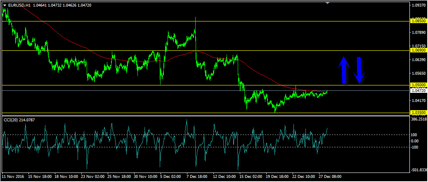Click the -100 level on CCI scale
The image size is (428, 182).
click(x=416, y=147)
